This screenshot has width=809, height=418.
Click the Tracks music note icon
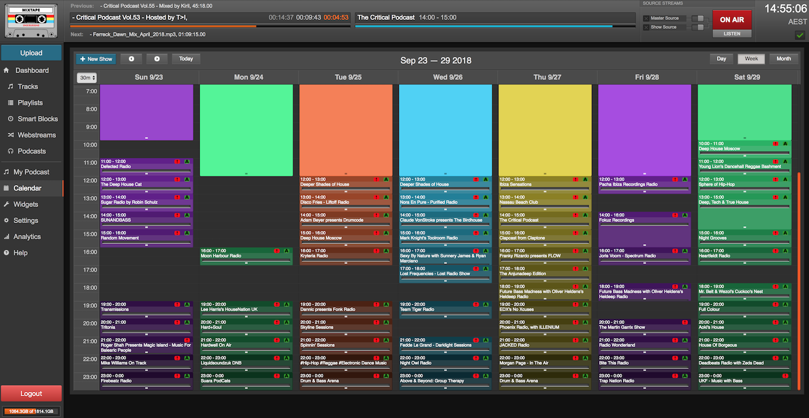(10, 86)
